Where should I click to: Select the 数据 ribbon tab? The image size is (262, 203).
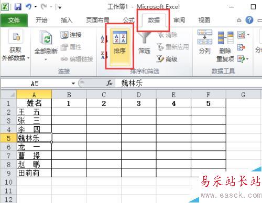154,21
